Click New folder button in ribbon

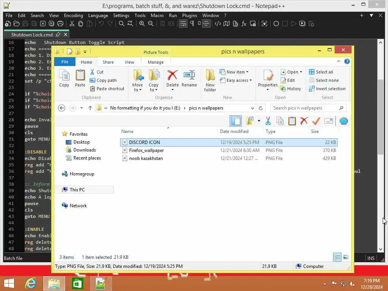[210, 81]
